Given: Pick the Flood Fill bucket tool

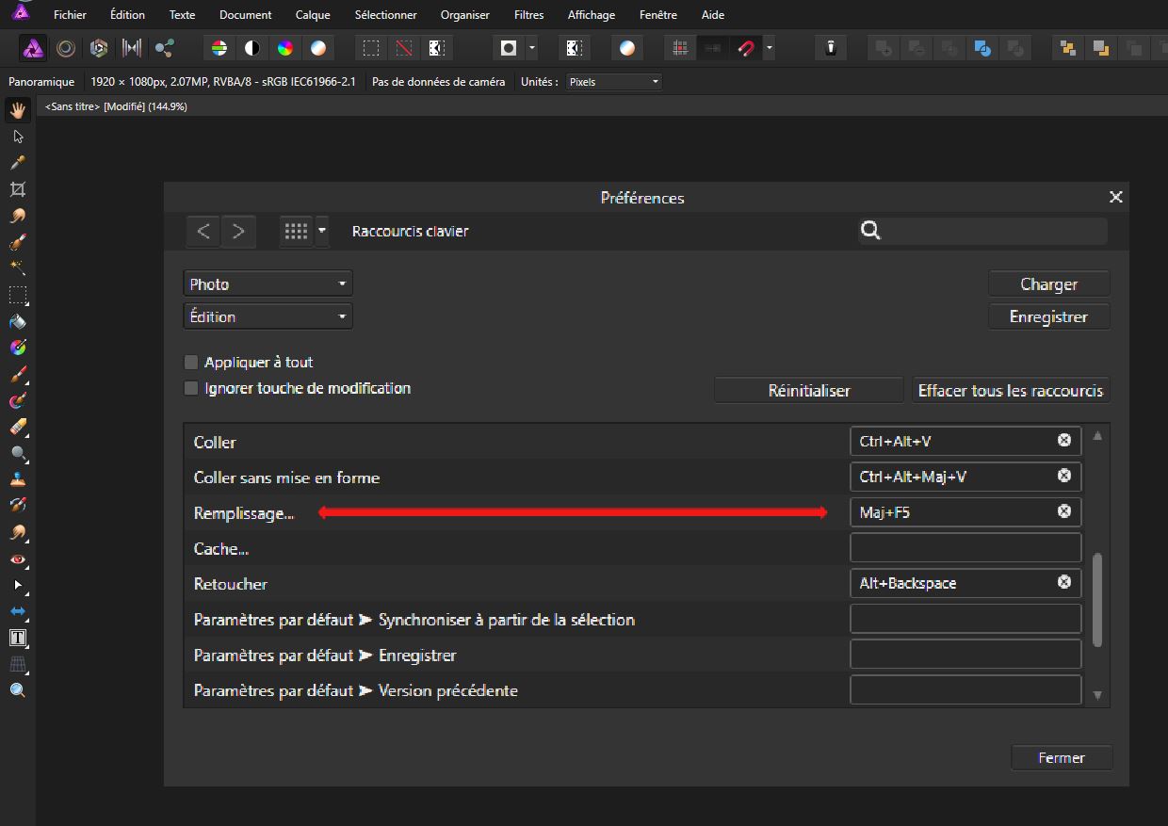Looking at the screenshot, I should click(x=18, y=321).
